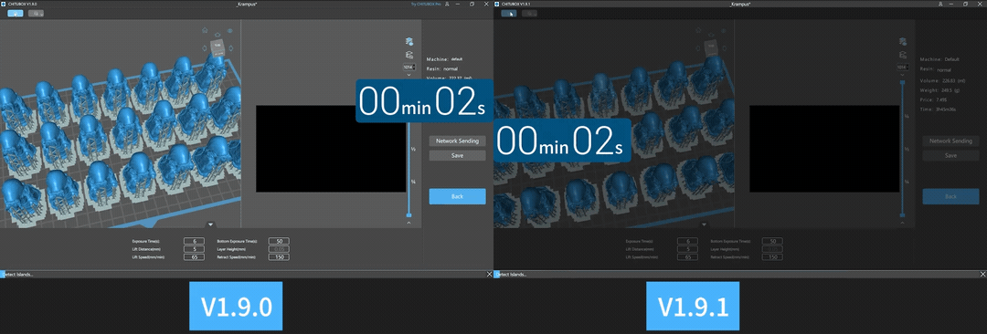This screenshot has height=334, width=987.
Task: Click the layer slider handle at bottom
Action: pyautogui.click(x=409, y=214)
